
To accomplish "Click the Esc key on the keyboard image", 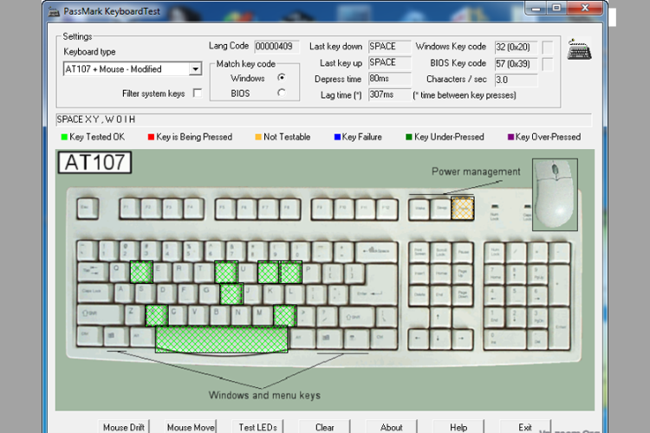I will pos(88,208).
